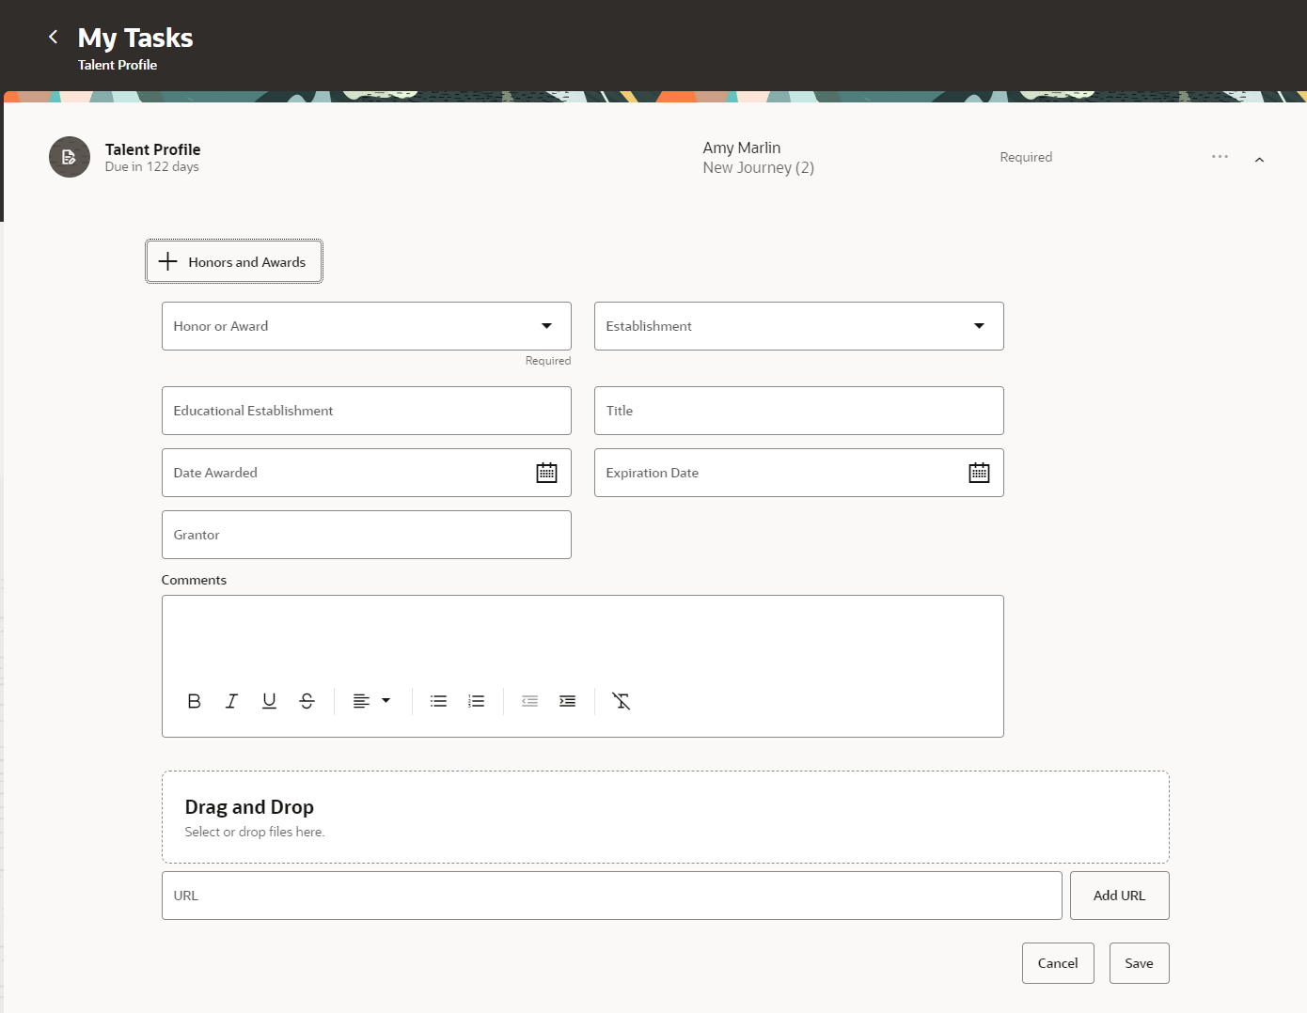This screenshot has width=1307, height=1013.
Task: Open the Establishment dropdown
Action: coord(978,325)
